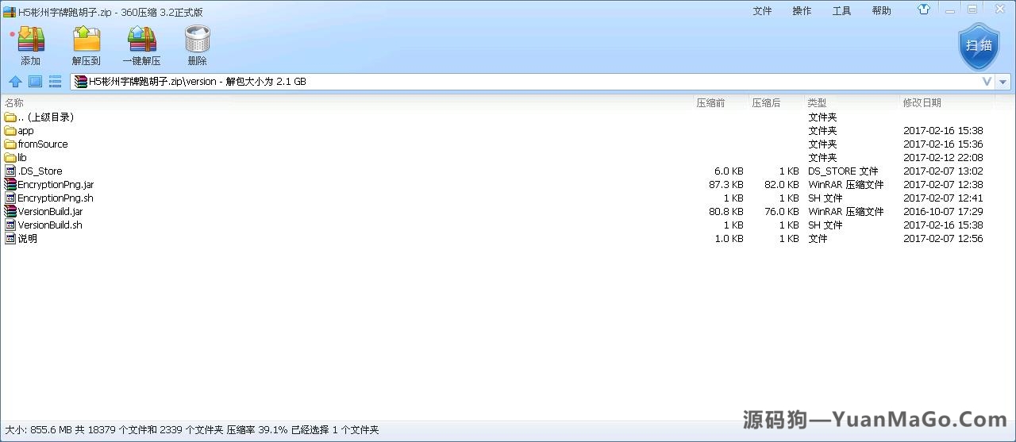Viewport: 1016px width, 442px height.
Task: Click the '82.0 KB' compressed size cell
Action: tap(782, 184)
